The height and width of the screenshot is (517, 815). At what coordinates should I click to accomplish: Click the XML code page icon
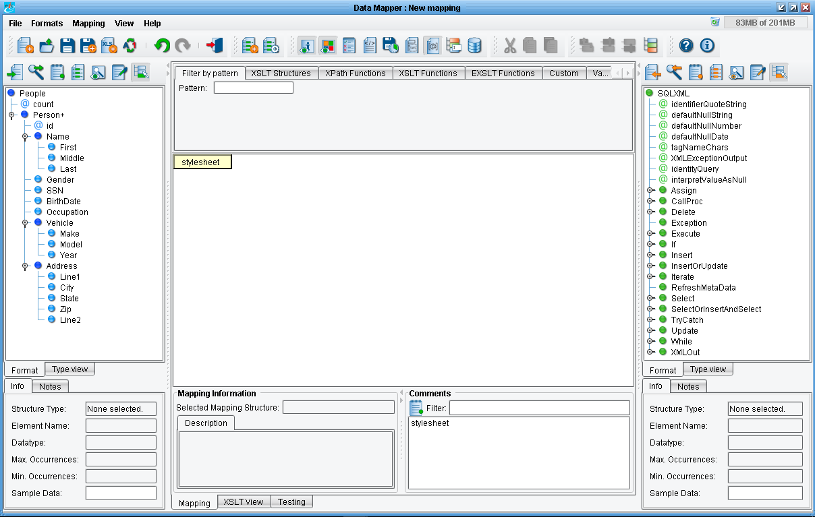(x=370, y=45)
